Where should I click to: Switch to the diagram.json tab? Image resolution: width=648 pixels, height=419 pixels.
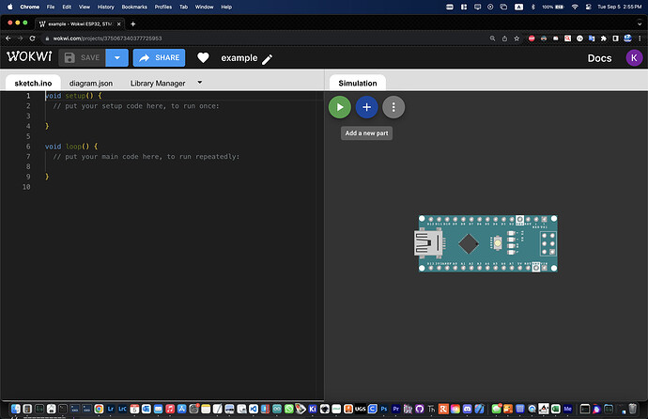pyautogui.click(x=90, y=83)
